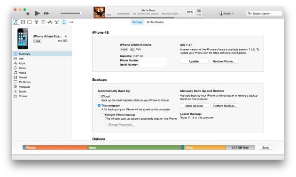Click the 1,71 GB Free segment
The height and width of the screenshot is (177, 296).
[240, 147]
